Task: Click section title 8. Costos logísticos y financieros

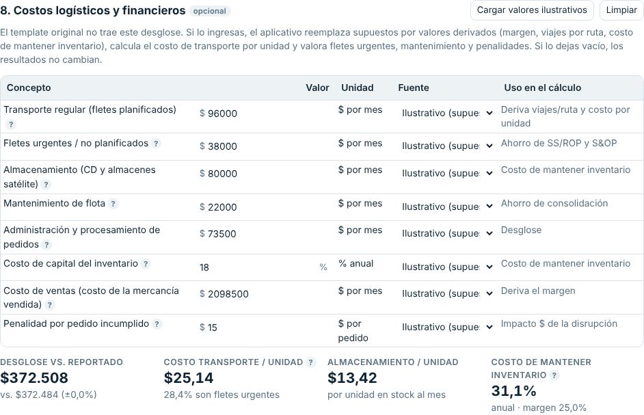Action: coord(93,10)
